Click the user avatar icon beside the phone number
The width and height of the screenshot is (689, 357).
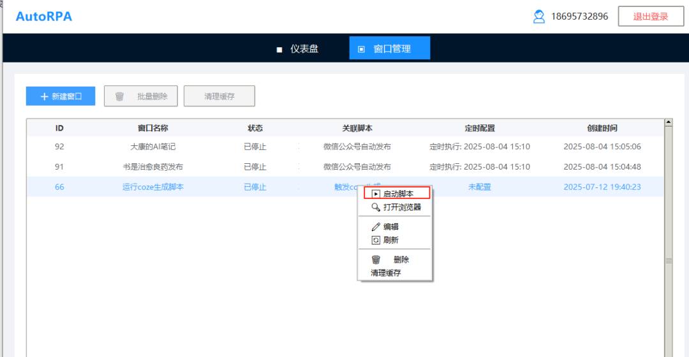[538, 17]
